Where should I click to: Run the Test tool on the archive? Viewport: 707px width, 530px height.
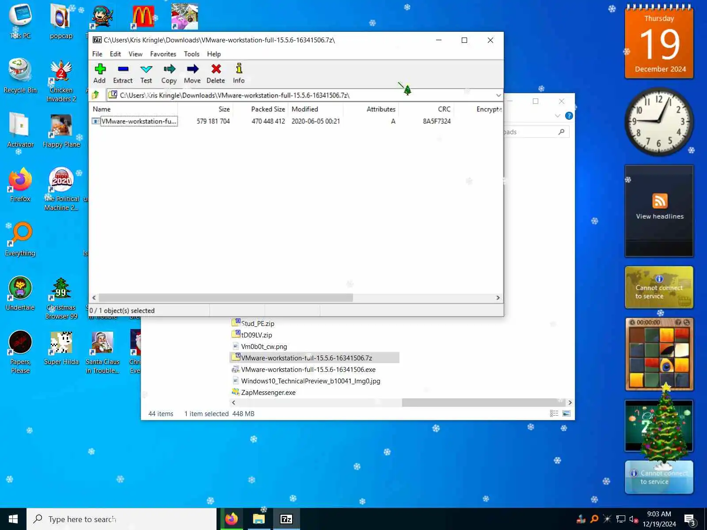pyautogui.click(x=146, y=73)
